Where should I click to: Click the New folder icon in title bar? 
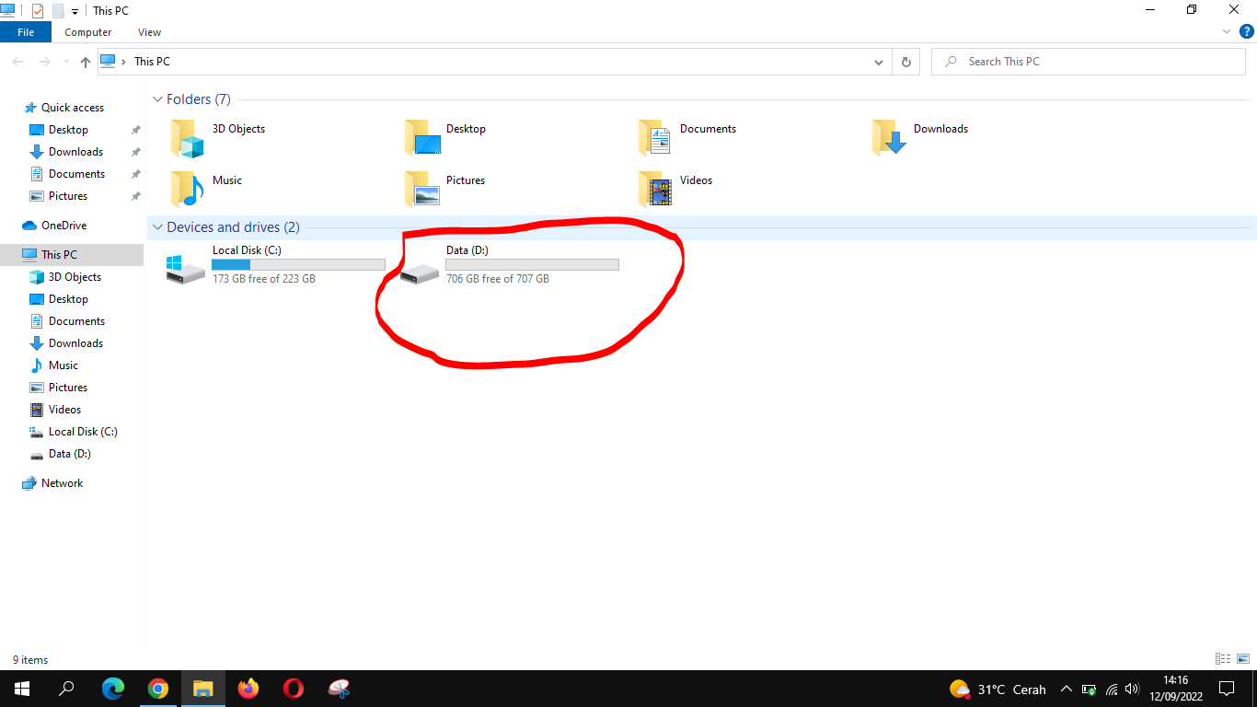59,10
